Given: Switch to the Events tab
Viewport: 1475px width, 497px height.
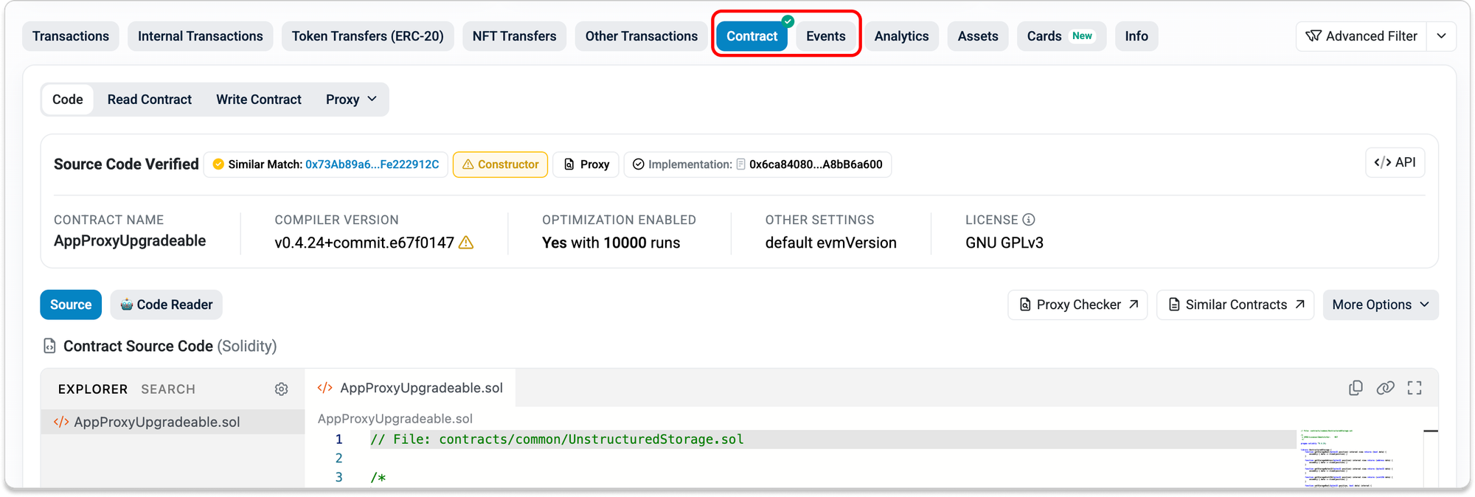Looking at the screenshot, I should pyautogui.click(x=825, y=36).
